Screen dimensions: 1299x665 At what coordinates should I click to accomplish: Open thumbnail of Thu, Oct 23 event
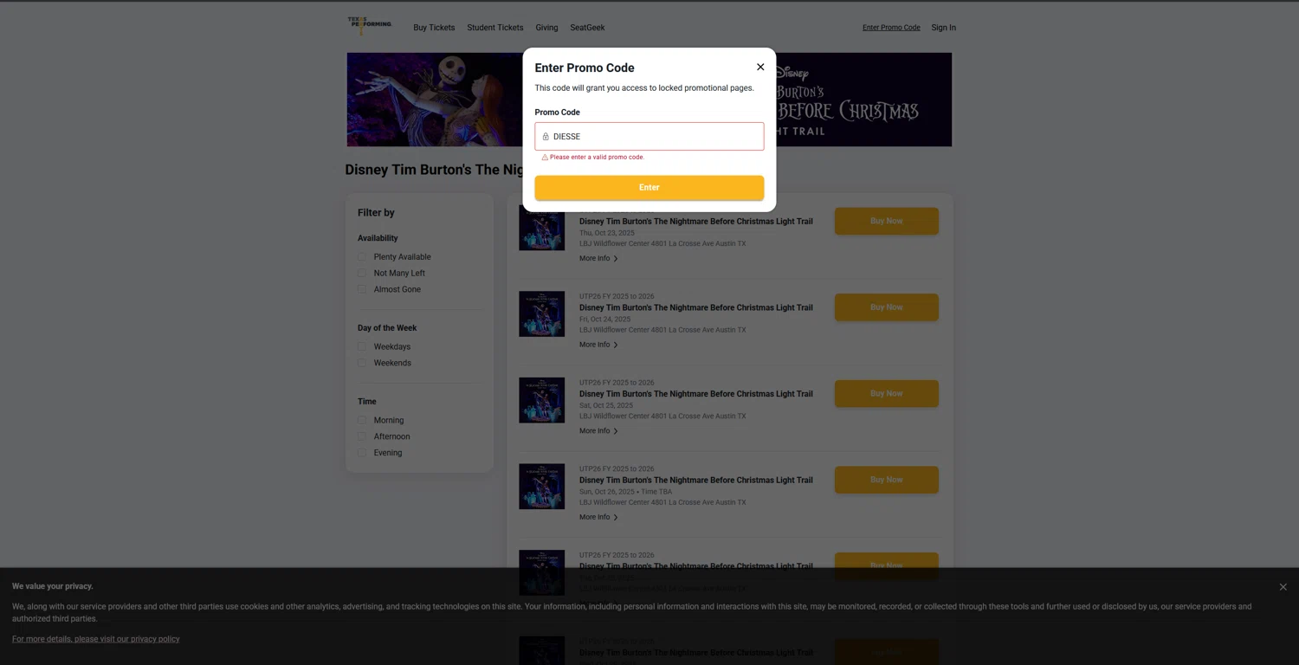[542, 228]
